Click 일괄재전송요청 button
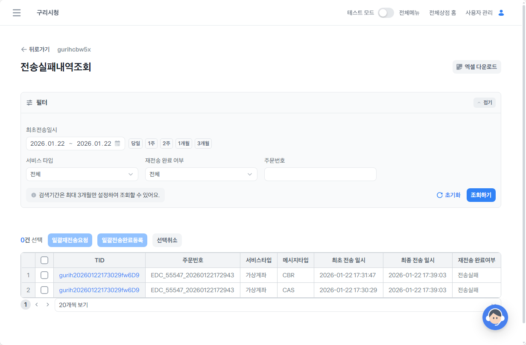The width and height of the screenshot is (526, 345). coord(70,240)
